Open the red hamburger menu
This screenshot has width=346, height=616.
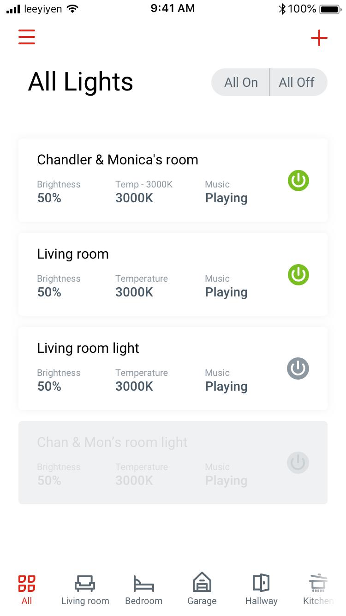[x=27, y=37]
